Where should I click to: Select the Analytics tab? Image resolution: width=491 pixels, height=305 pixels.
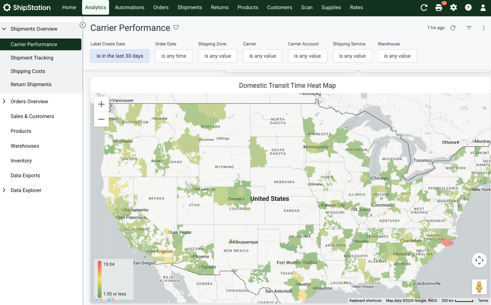point(96,7)
